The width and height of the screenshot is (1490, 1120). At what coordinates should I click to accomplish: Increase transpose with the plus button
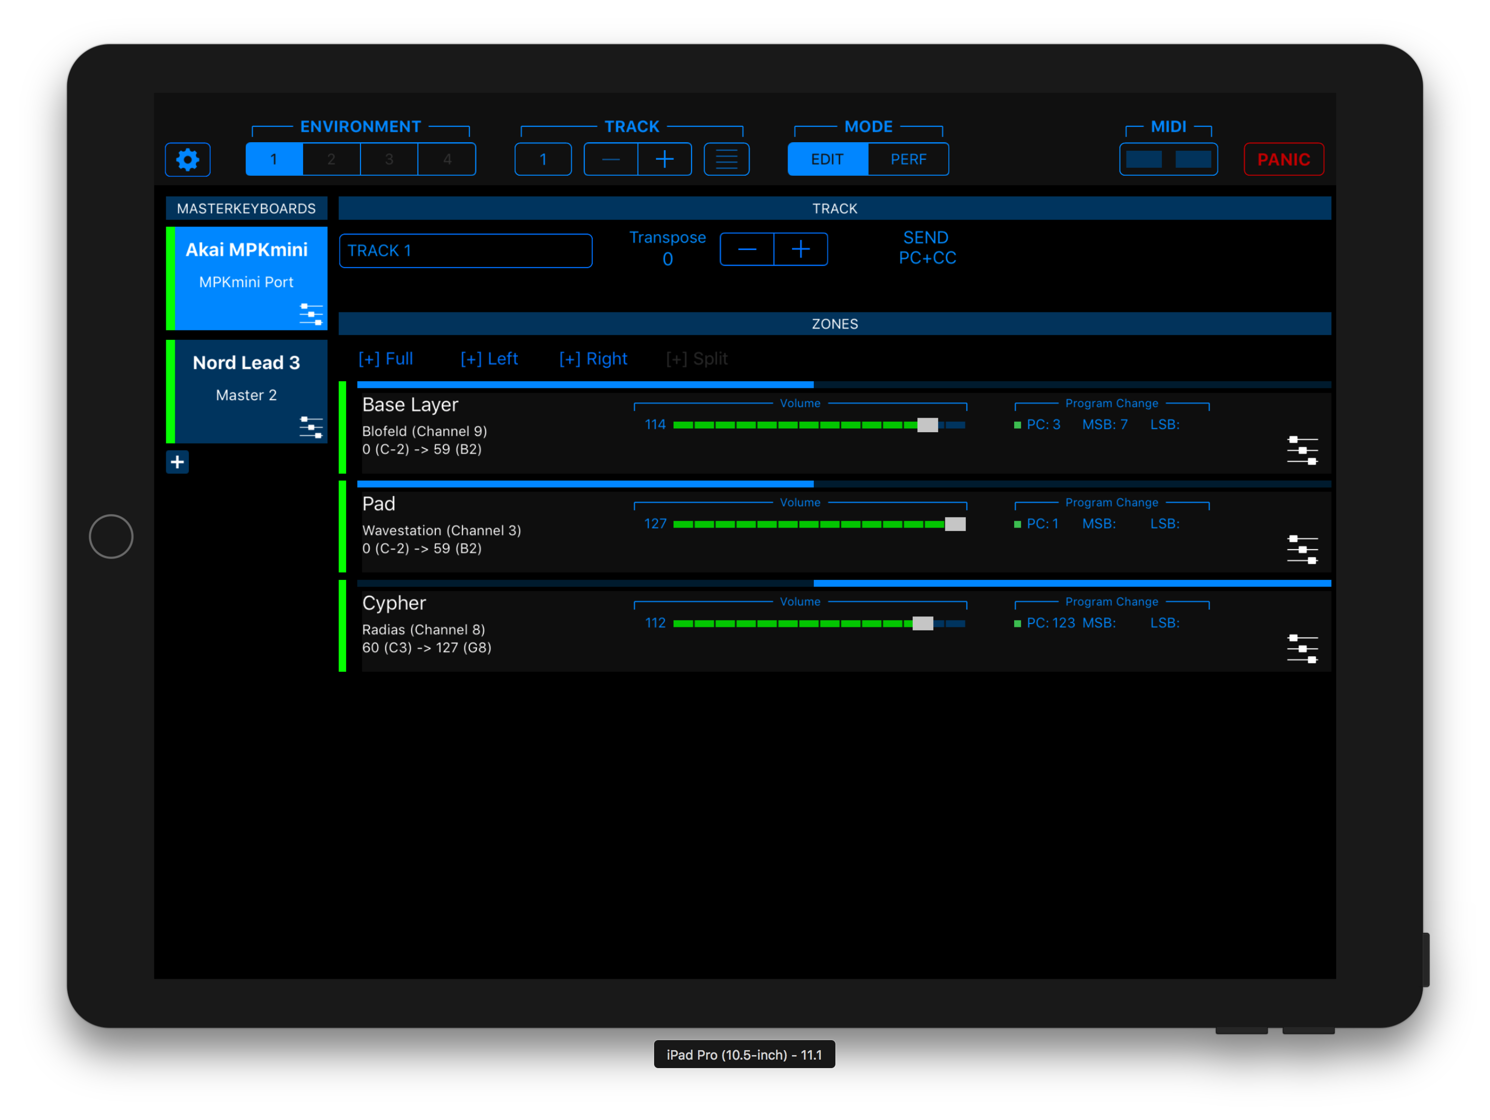(x=800, y=250)
